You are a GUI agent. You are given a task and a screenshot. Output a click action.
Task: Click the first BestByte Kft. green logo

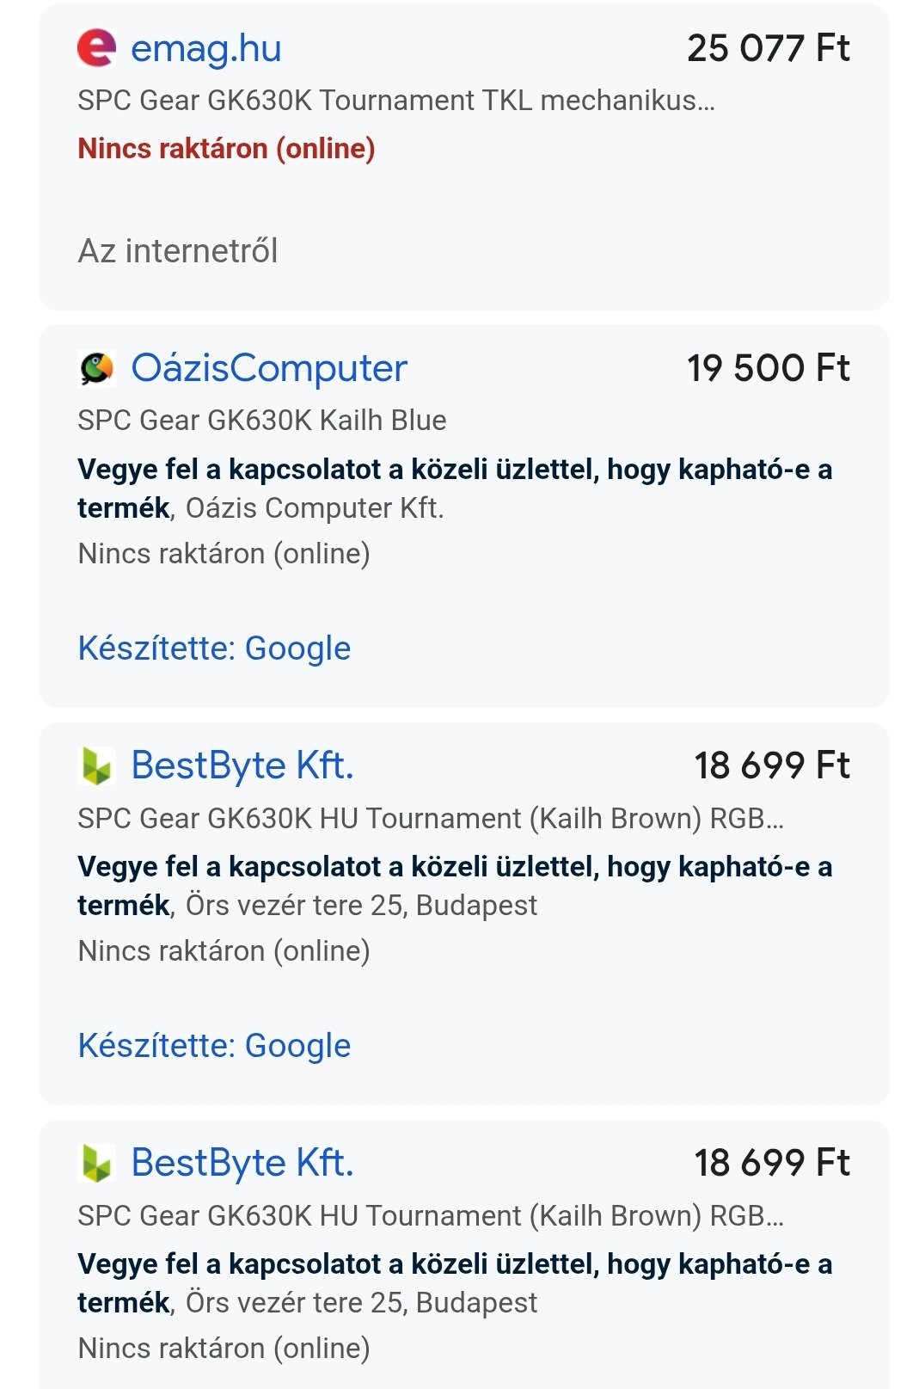click(96, 765)
